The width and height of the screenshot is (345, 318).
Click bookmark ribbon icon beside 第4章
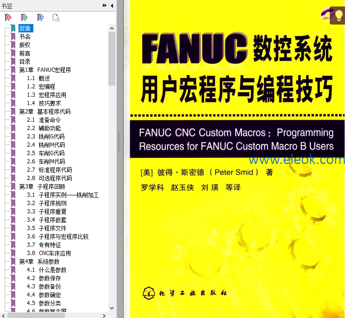pyautogui.click(x=13, y=262)
